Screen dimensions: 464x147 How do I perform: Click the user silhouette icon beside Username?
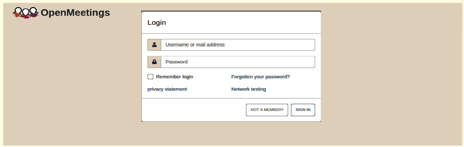[x=154, y=45]
